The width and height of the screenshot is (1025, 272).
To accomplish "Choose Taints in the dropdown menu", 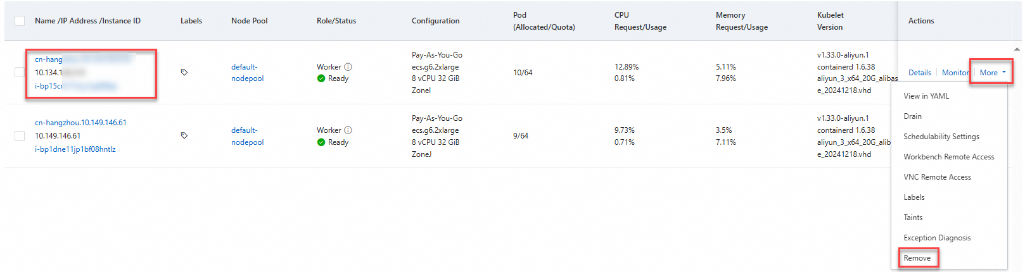I will tap(913, 218).
